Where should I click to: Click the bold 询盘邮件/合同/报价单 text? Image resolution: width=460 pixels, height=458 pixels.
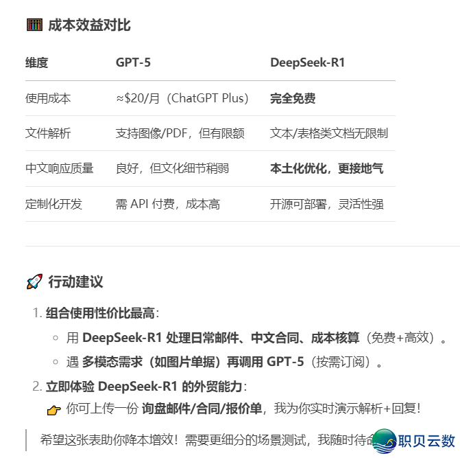point(202,409)
